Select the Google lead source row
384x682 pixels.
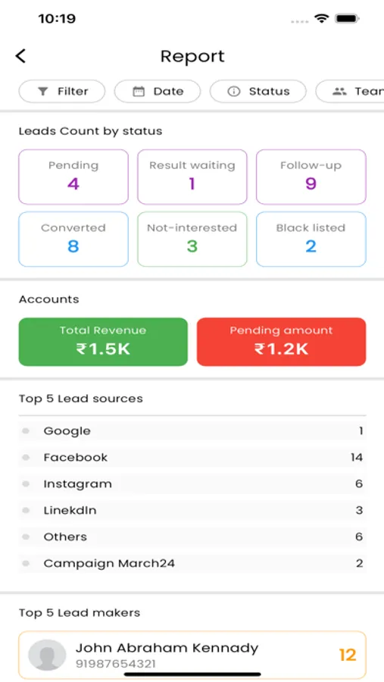pyautogui.click(x=192, y=431)
